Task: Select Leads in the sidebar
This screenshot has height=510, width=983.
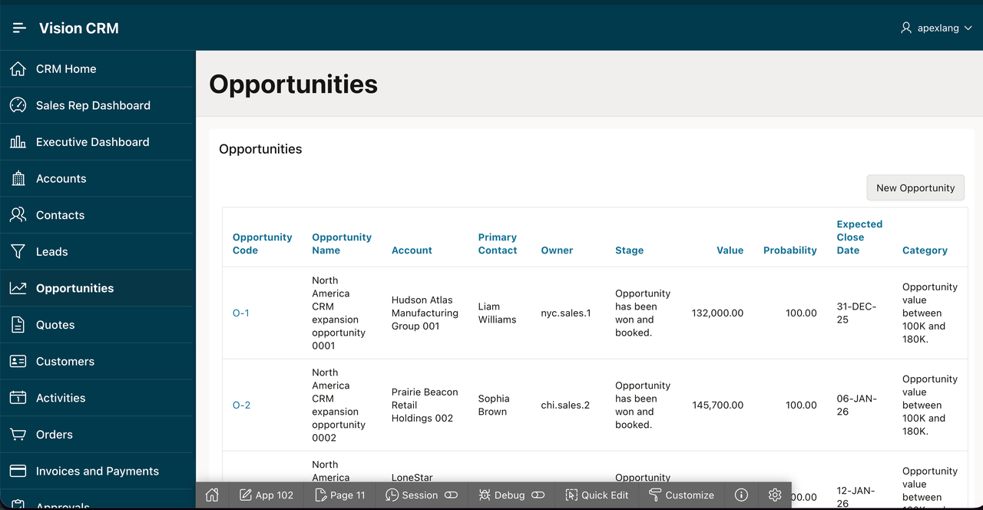Action: point(98,252)
